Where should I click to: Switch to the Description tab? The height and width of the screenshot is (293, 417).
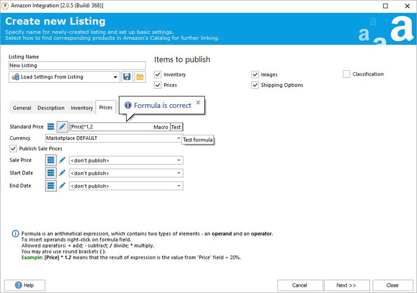tap(51, 108)
